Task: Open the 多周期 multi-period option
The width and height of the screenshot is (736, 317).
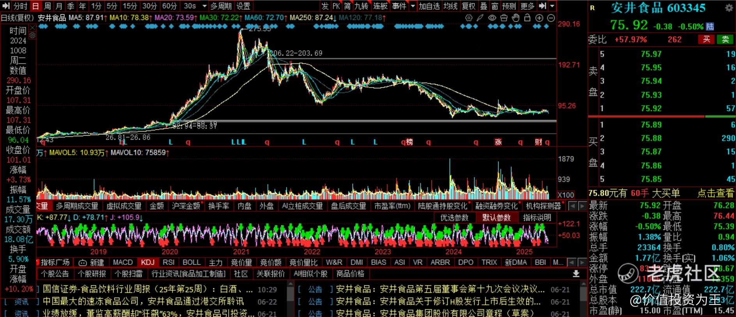Action: 221,6
